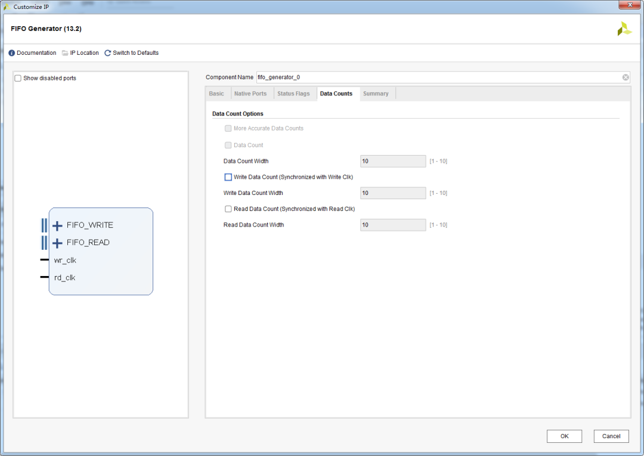Enable Write Data Count synchronized with Write Clk
This screenshot has width=644, height=456.
(x=228, y=177)
